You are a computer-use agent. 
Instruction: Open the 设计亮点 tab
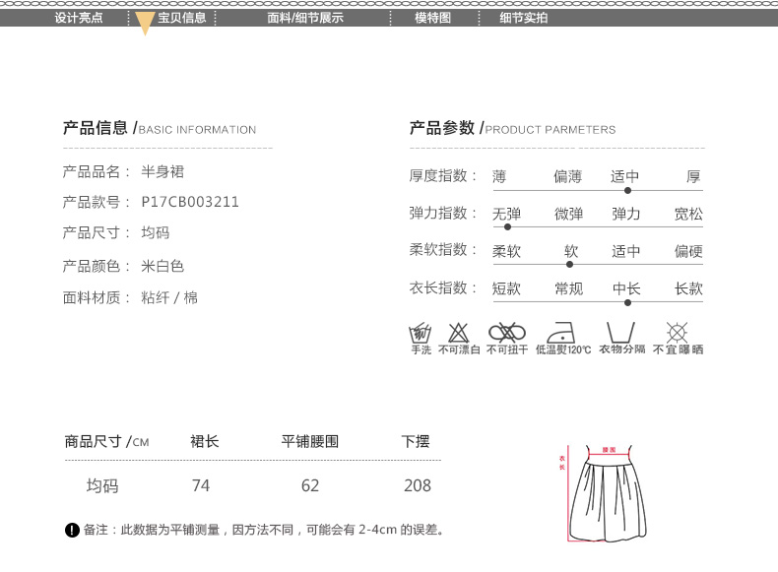pyautogui.click(x=79, y=18)
